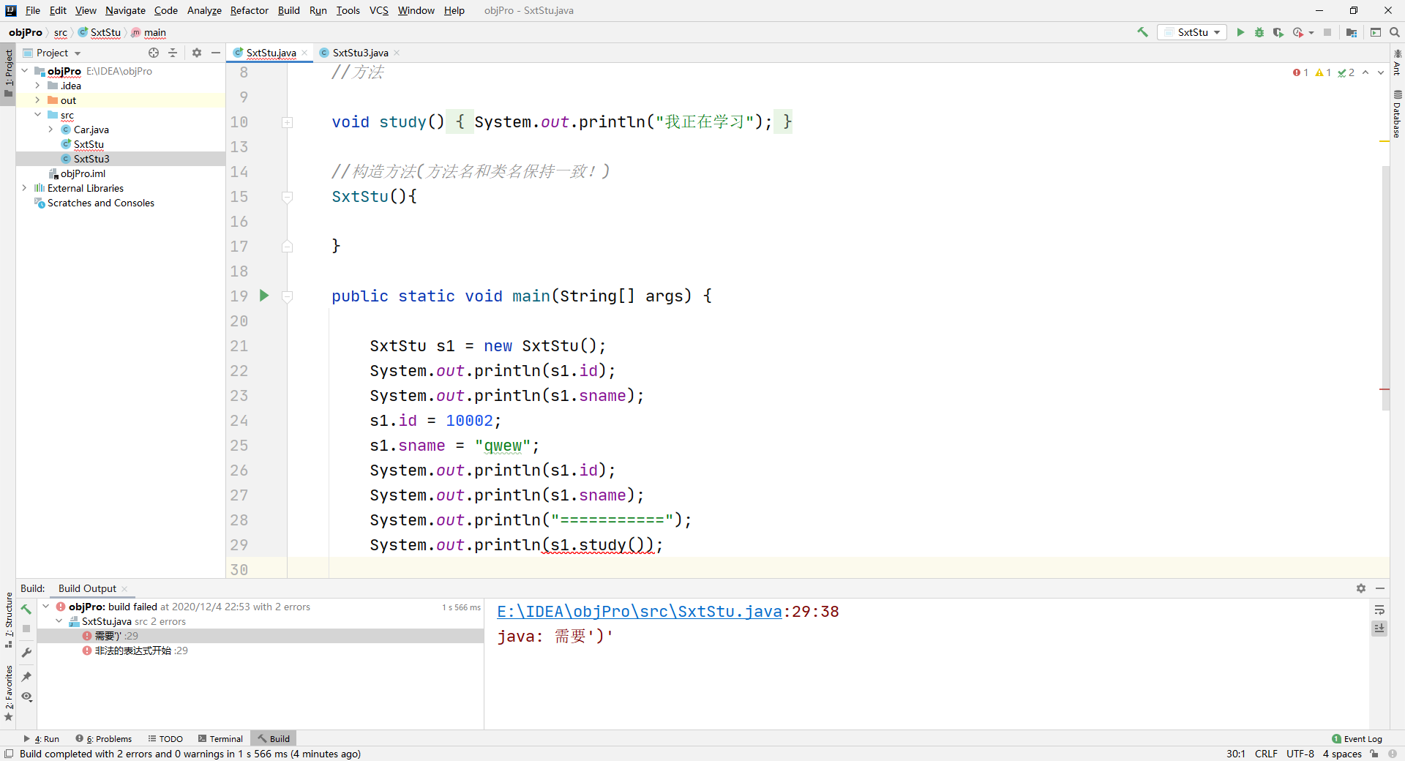
Task: Open the SxtStu run configuration dropdown
Action: [1192, 32]
